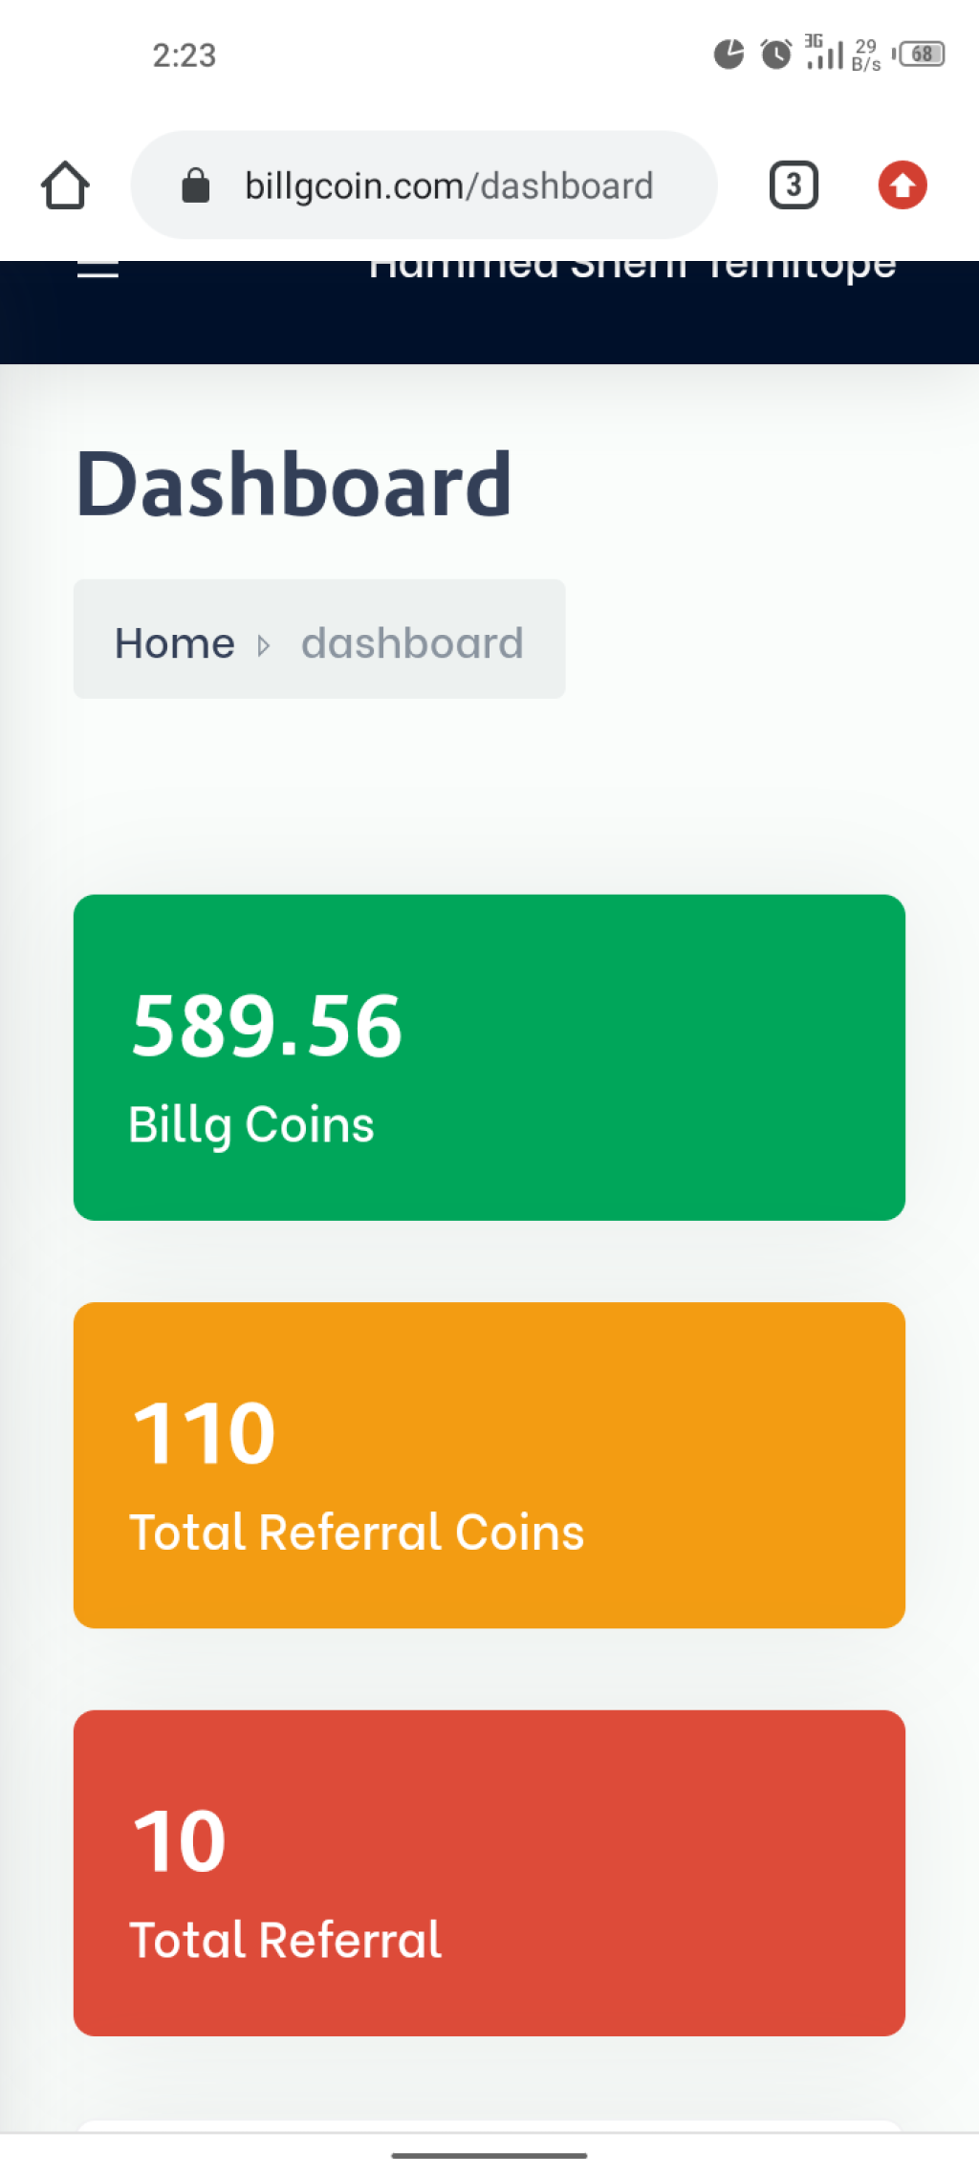The image size is (979, 2175).
Task: Tap the alarm clock status icon
Action: (775, 54)
